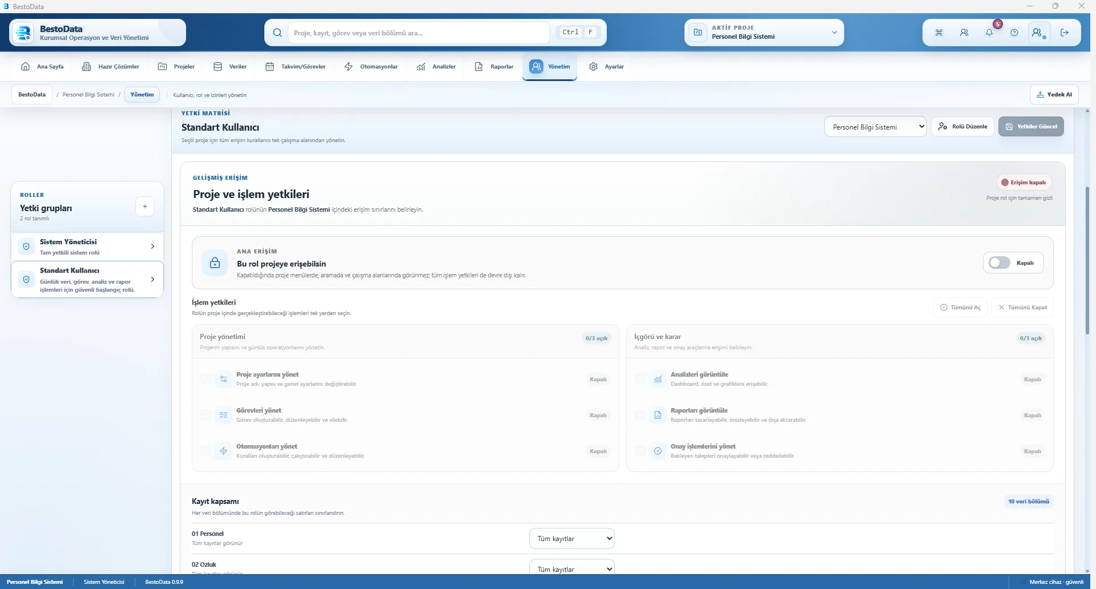Click the Proje ayarlarını yönet sliders icon
Image resolution: width=1096 pixels, height=589 pixels.
click(x=223, y=379)
